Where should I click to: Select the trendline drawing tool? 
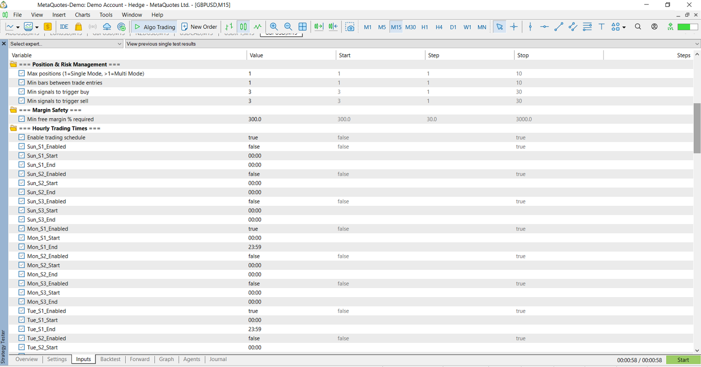point(558,27)
